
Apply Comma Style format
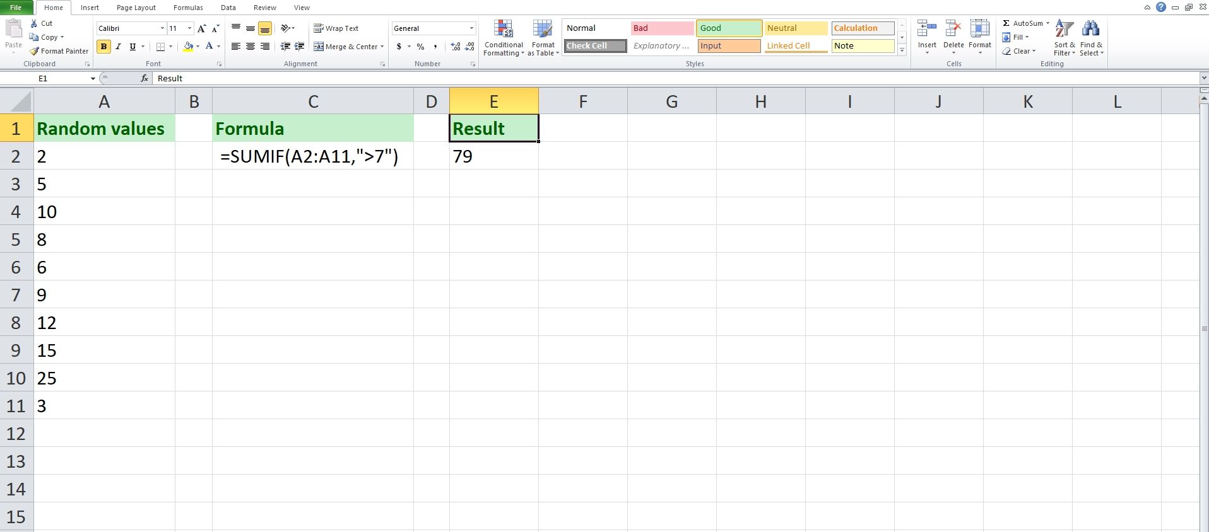coord(435,47)
